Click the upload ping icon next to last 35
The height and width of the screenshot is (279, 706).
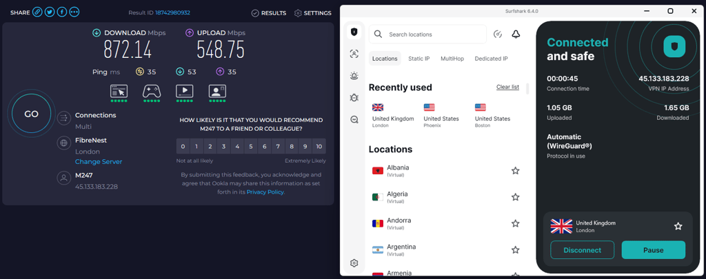point(220,72)
